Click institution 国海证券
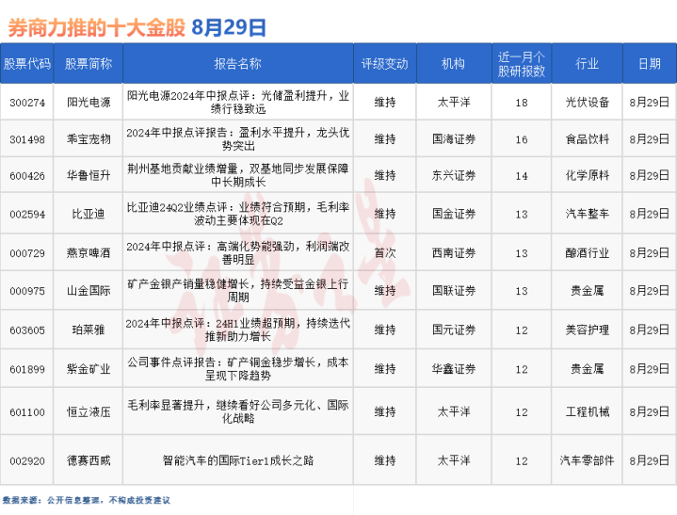 click(453, 139)
